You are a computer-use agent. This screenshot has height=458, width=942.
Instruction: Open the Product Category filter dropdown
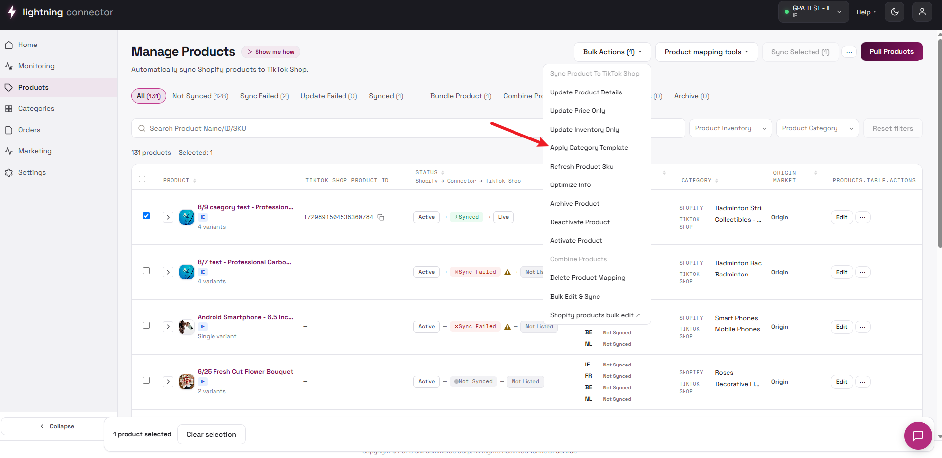[817, 128]
